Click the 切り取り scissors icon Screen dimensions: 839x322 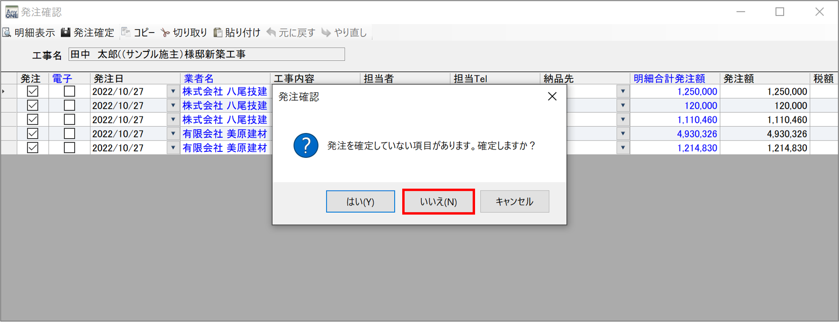coord(165,33)
